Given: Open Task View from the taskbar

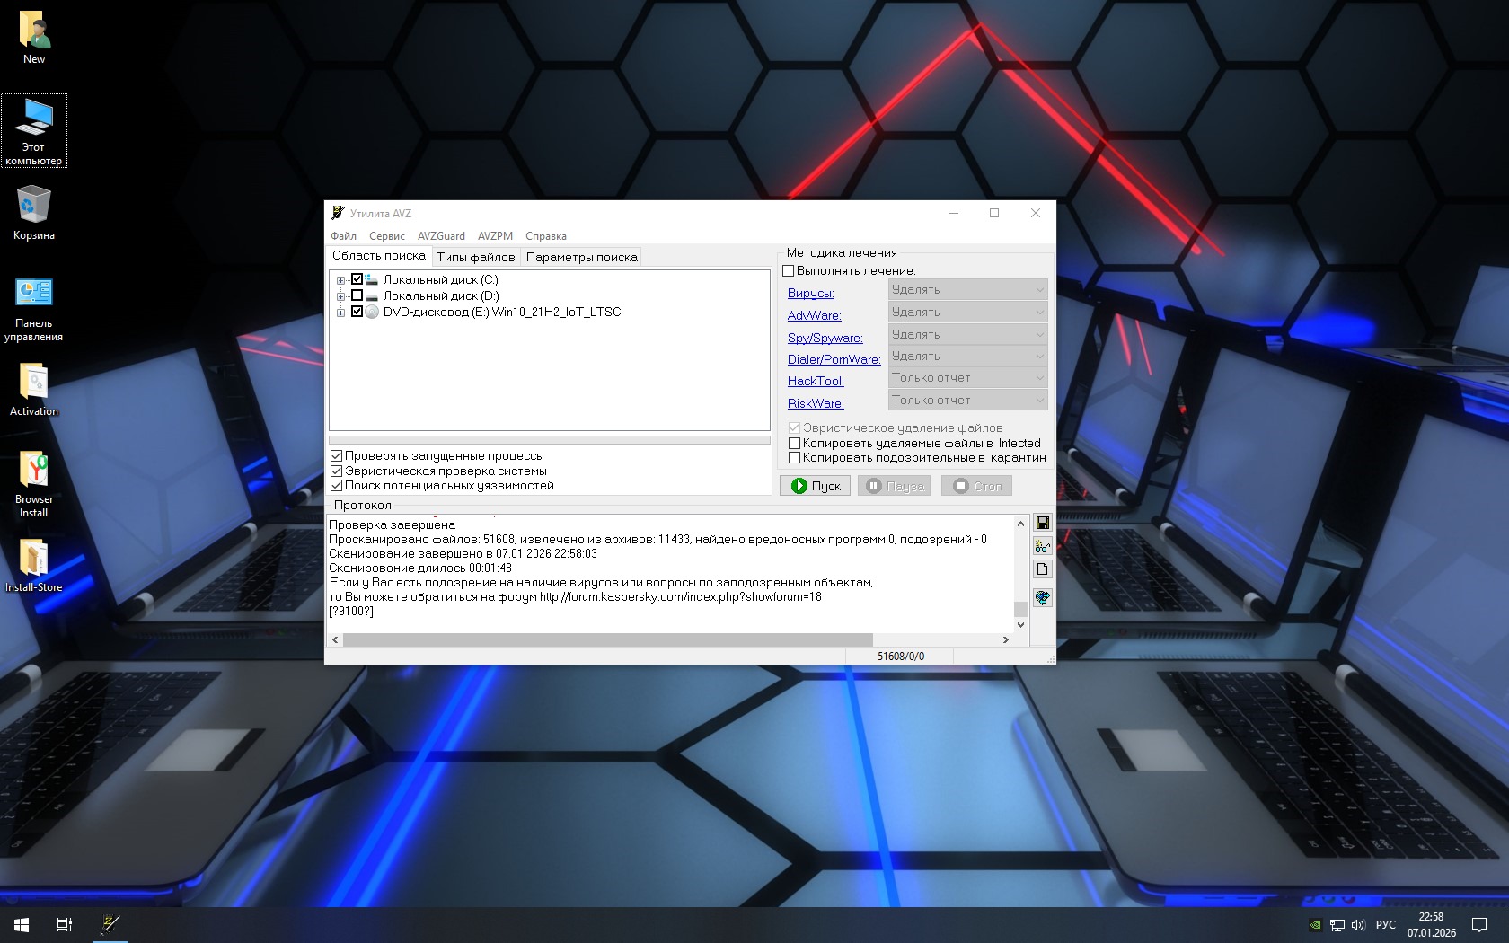Looking at the screenshot, I should pyautogui.click(x=65, y=924).
